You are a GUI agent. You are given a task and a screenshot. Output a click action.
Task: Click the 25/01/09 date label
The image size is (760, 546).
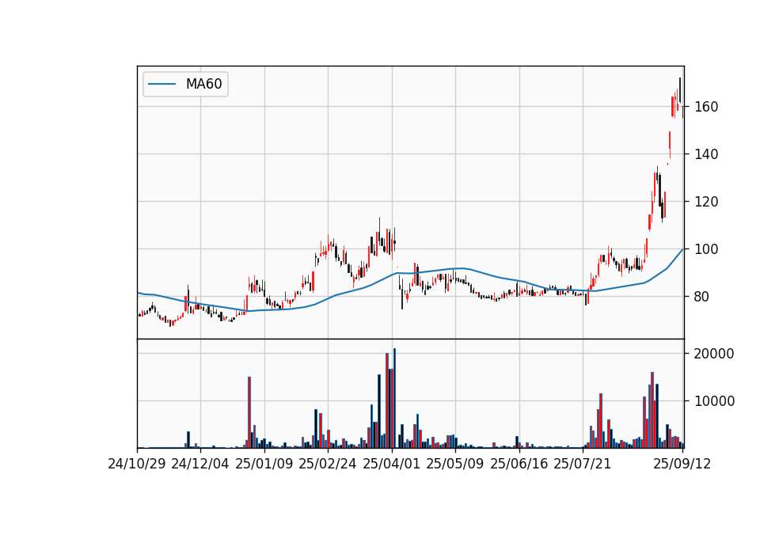pyautogui.click(x=264, y=464)
